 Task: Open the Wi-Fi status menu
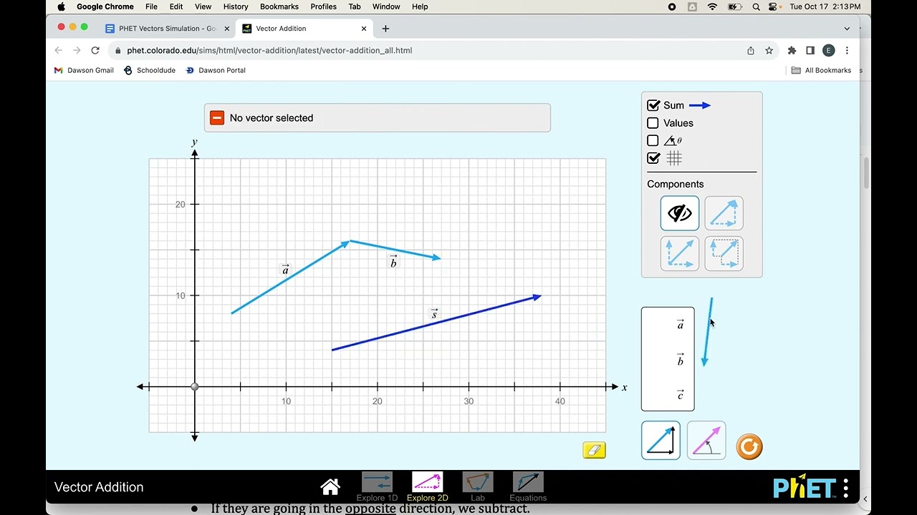712,6
